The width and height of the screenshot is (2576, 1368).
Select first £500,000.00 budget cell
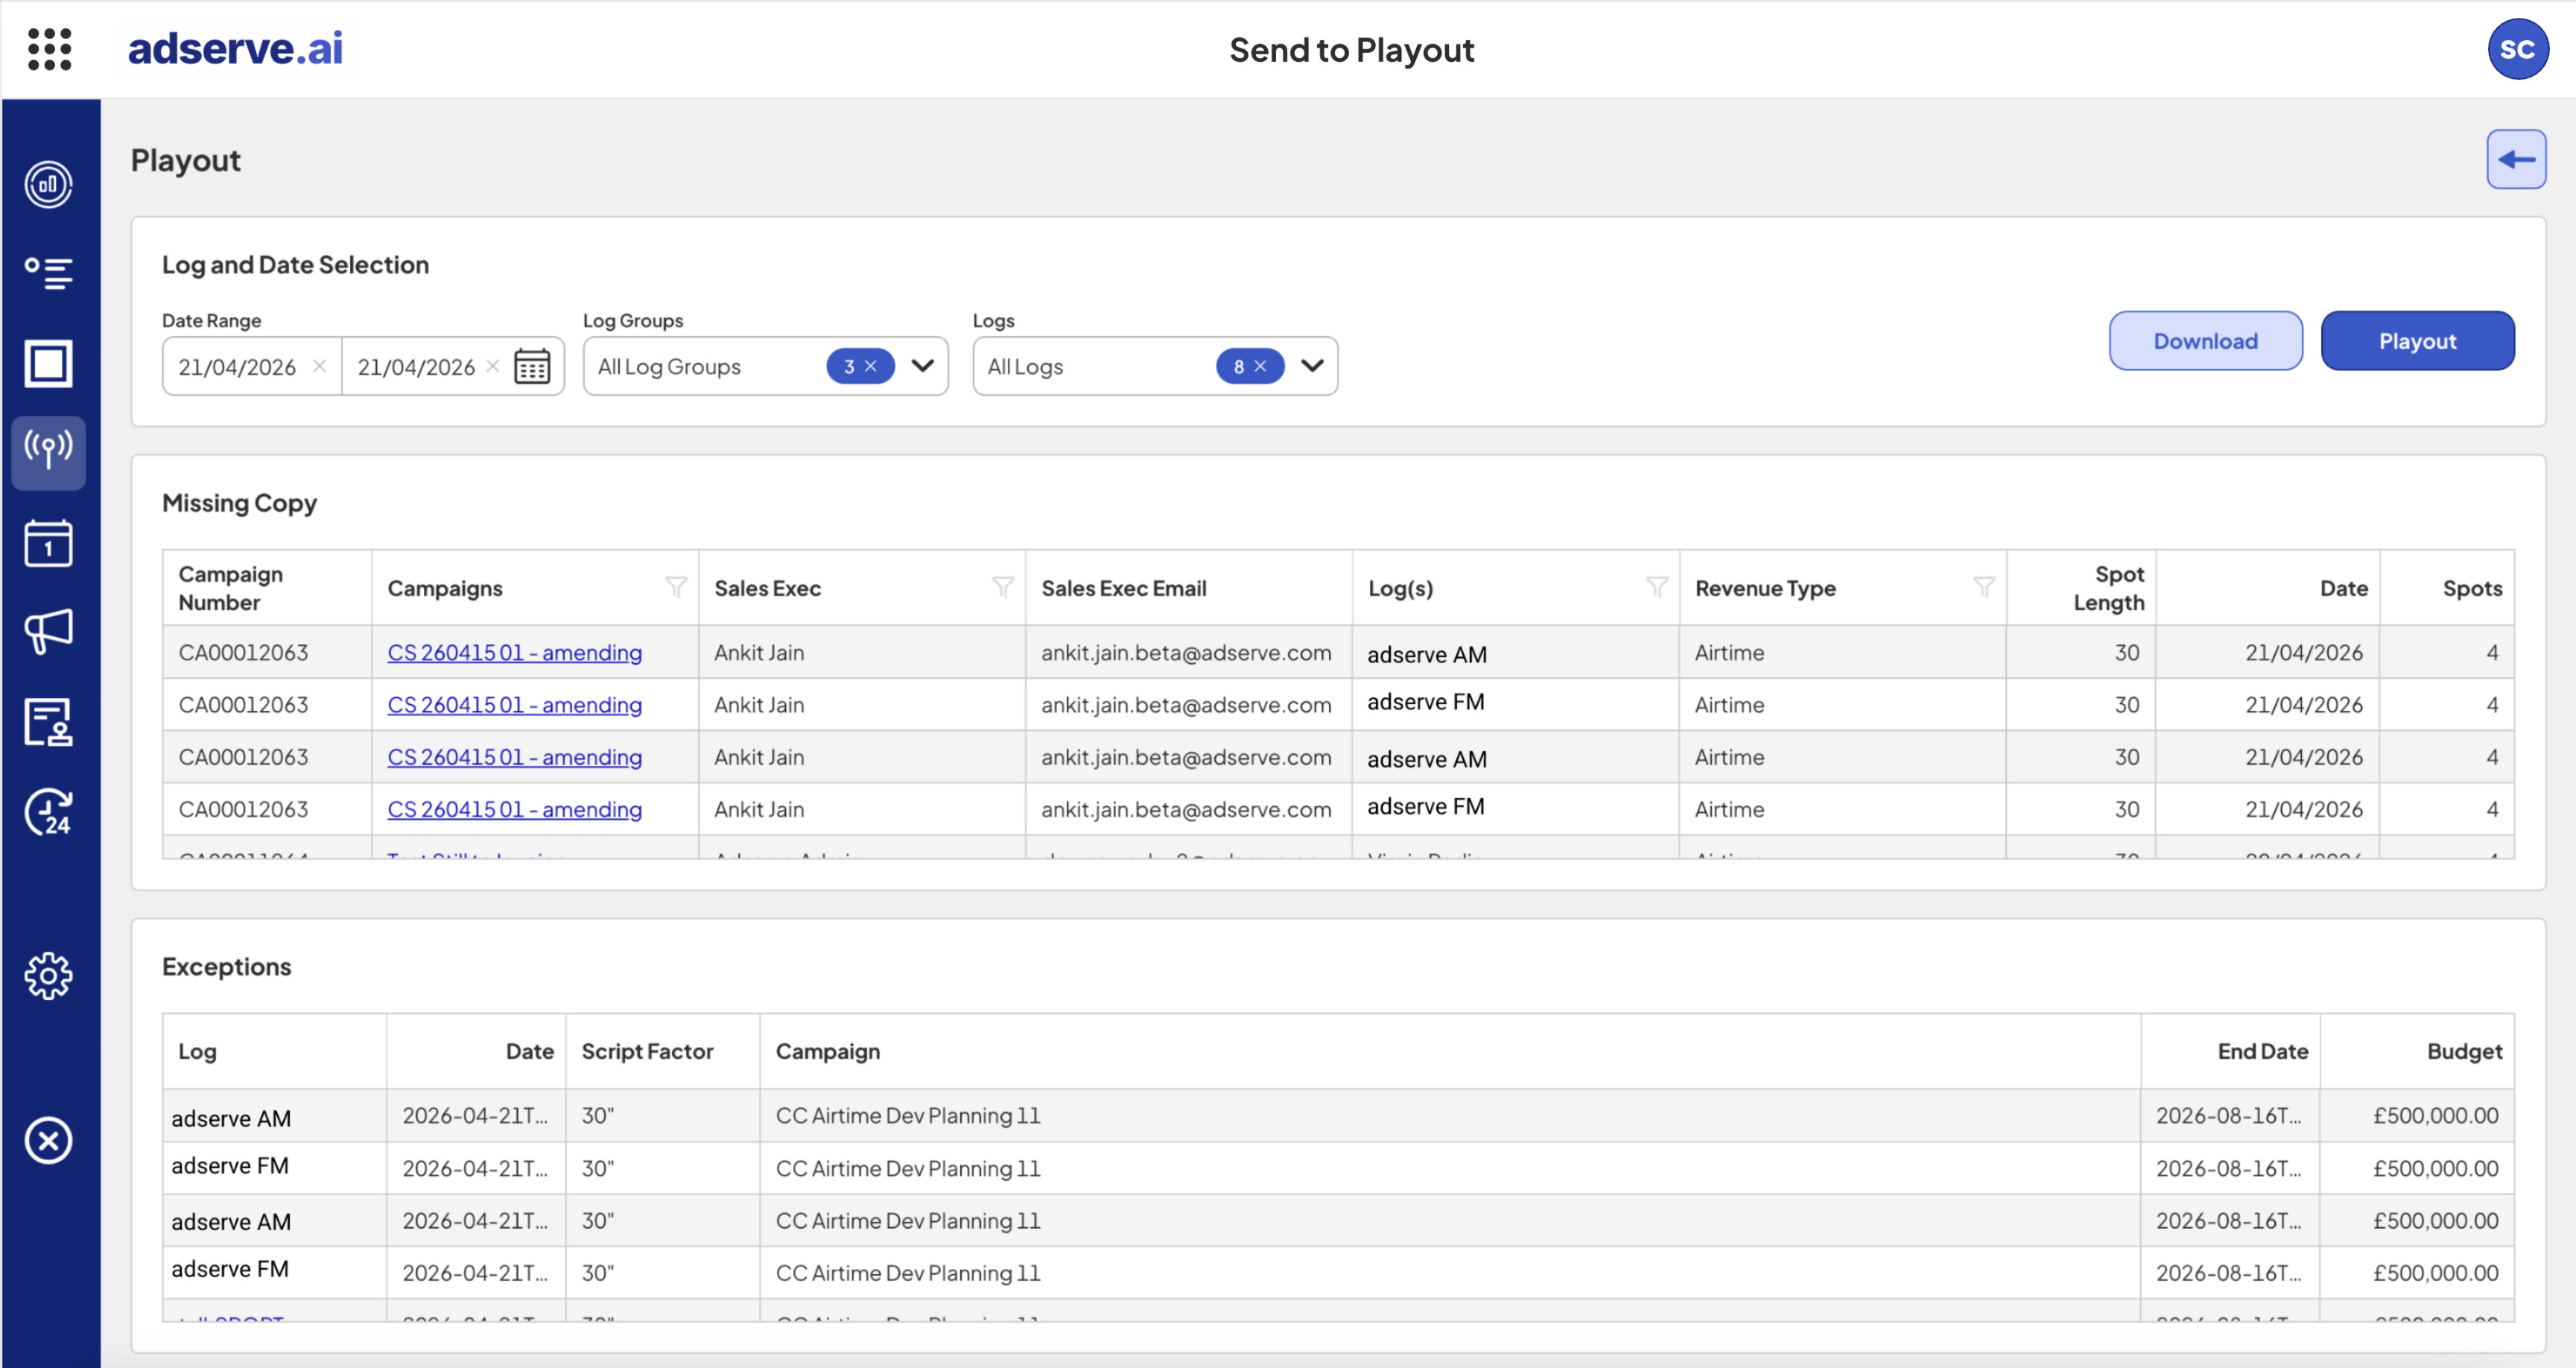(2417, 1115)
